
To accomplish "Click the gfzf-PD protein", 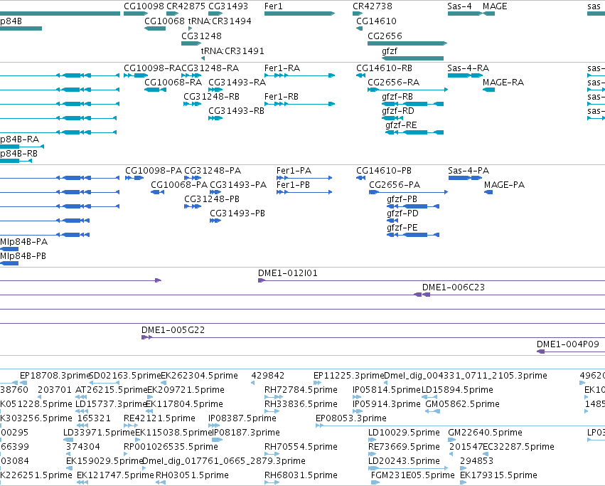I will [x=392, y=221].
